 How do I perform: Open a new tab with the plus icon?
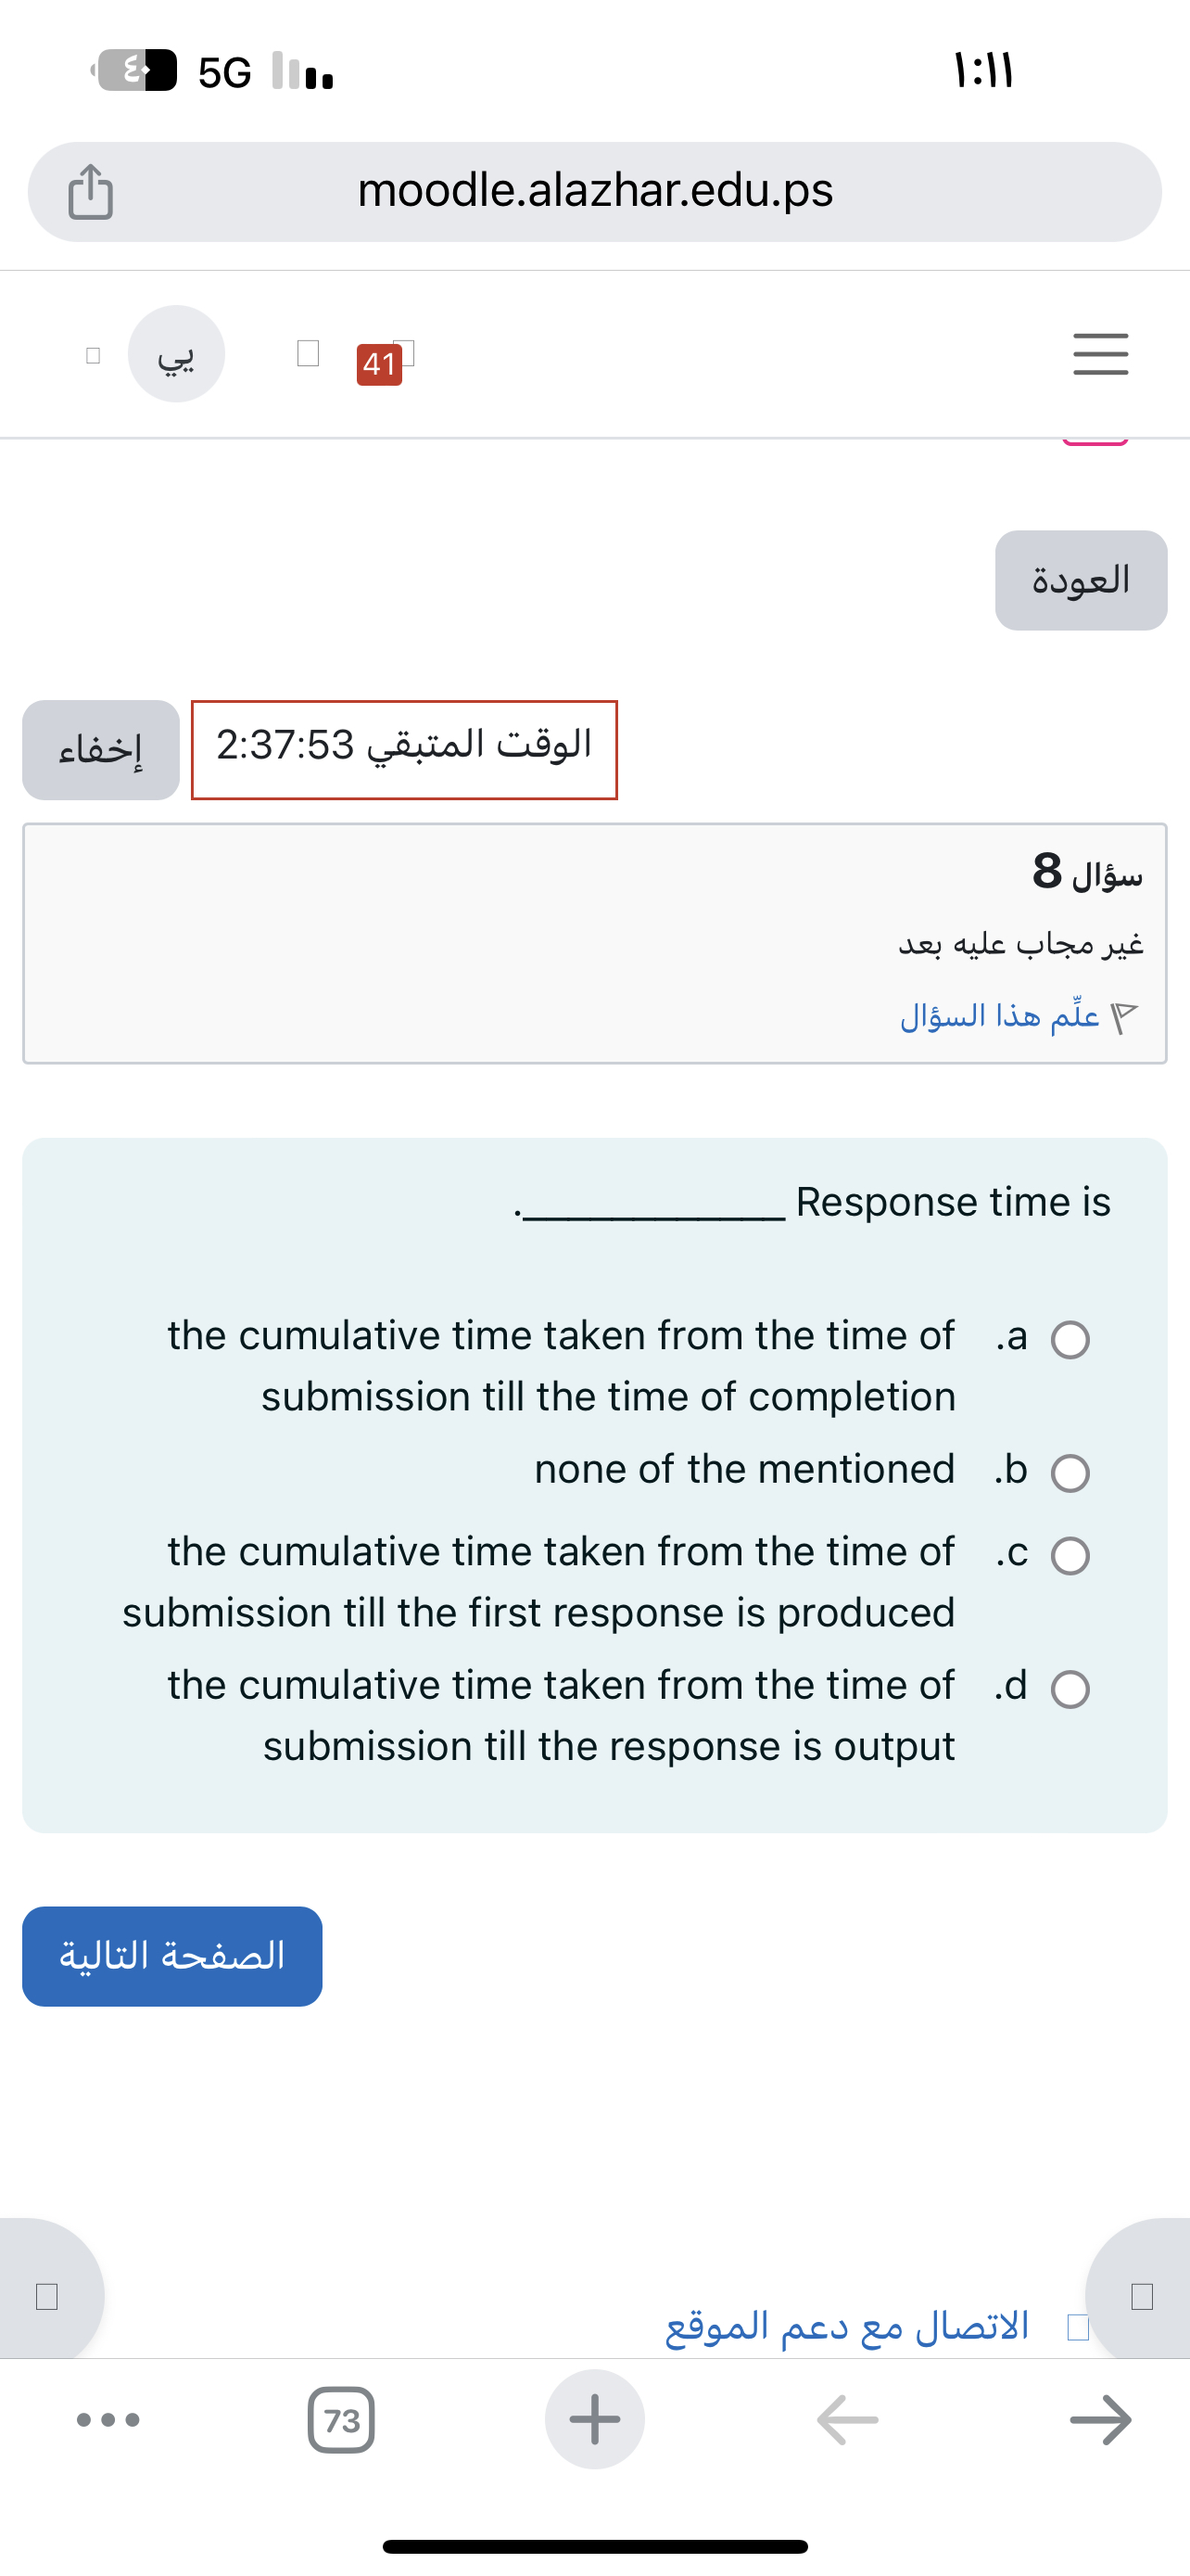point(594,2420)
